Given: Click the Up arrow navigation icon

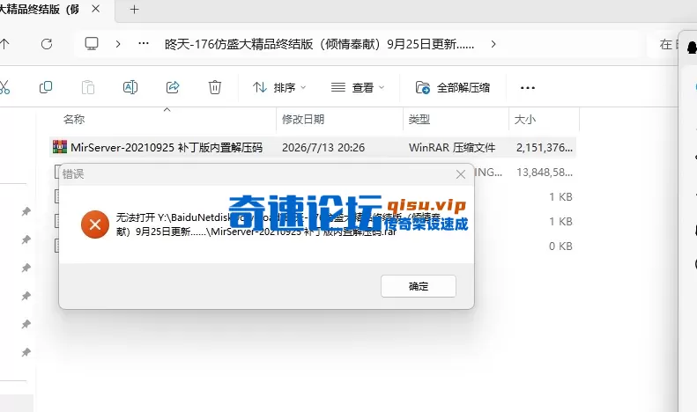Looking at the screenshot, I should [x=4, y=44].
